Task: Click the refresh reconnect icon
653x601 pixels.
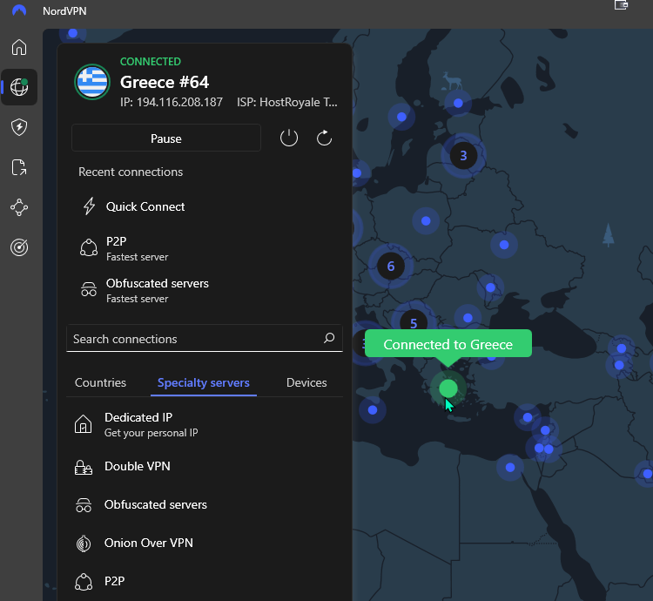Action: [x=324, y=138]
